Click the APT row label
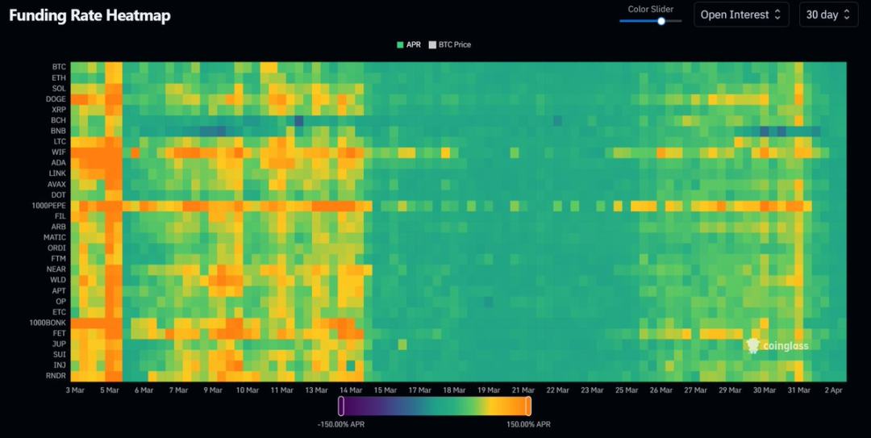Image resolution: width=871 pixels, height=438 pixels. pyautogui.click(x=59, y=290)
